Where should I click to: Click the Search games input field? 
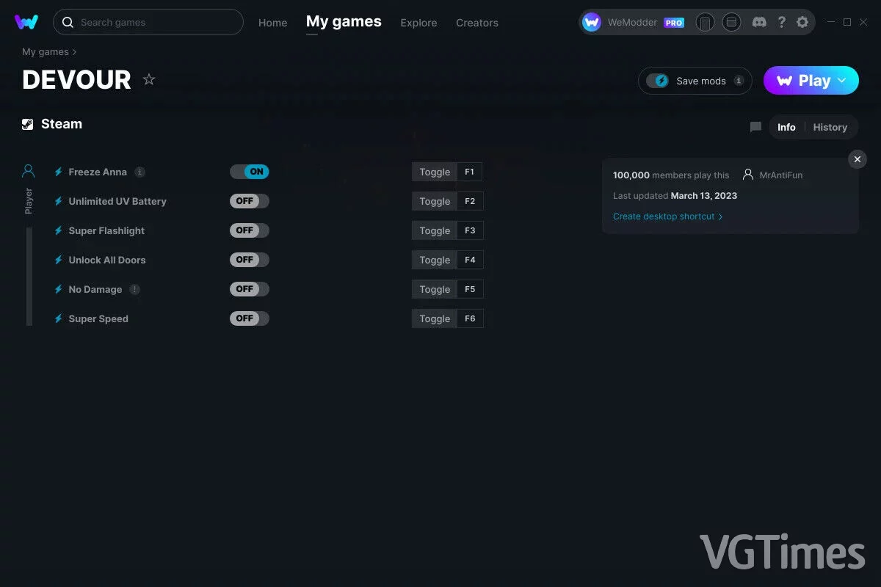click(x=148, y=22)
